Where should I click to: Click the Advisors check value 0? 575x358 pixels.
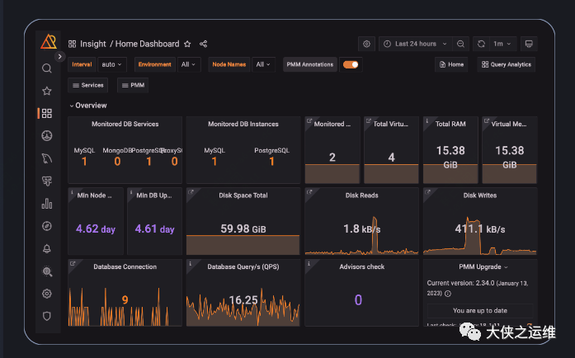358,300
